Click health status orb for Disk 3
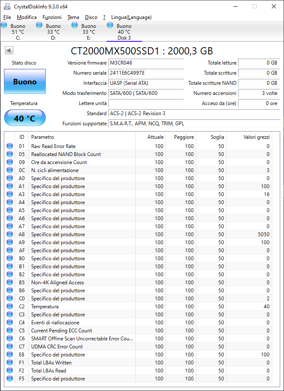The height and width of the screenshot is (391, 284). [110, 25]
